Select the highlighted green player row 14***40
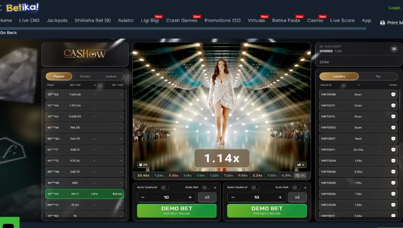The image size is (403, 228). click(x=85, y=194)
